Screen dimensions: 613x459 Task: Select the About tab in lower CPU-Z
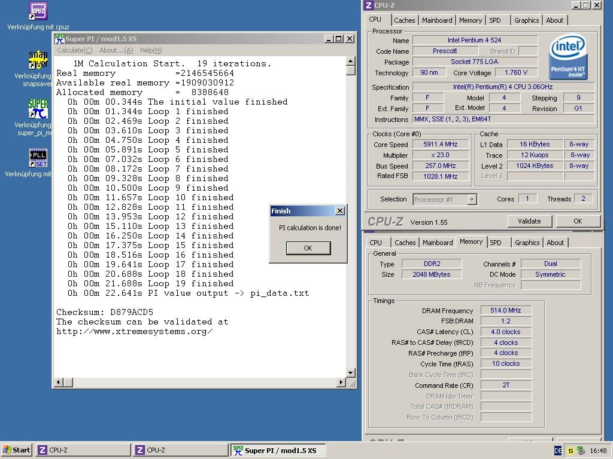555,243
